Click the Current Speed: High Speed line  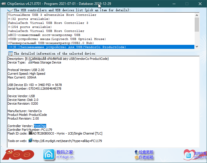[x=26, y=74]
